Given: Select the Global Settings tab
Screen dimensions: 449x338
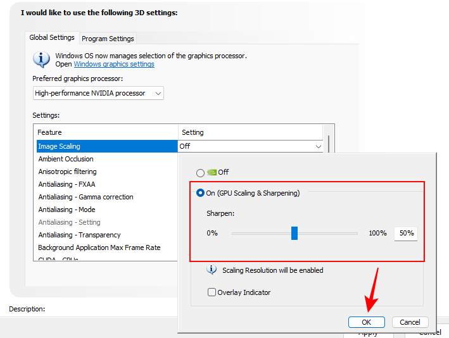Looking at the screenshot, I should tap(52, 38).
